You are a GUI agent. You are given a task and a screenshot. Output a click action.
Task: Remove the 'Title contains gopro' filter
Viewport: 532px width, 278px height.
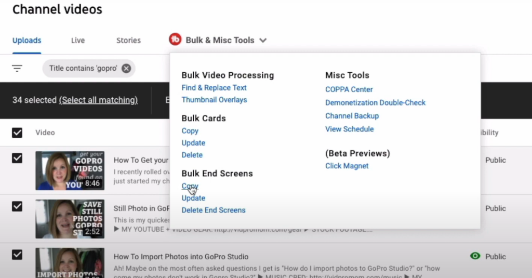(126, 68)
